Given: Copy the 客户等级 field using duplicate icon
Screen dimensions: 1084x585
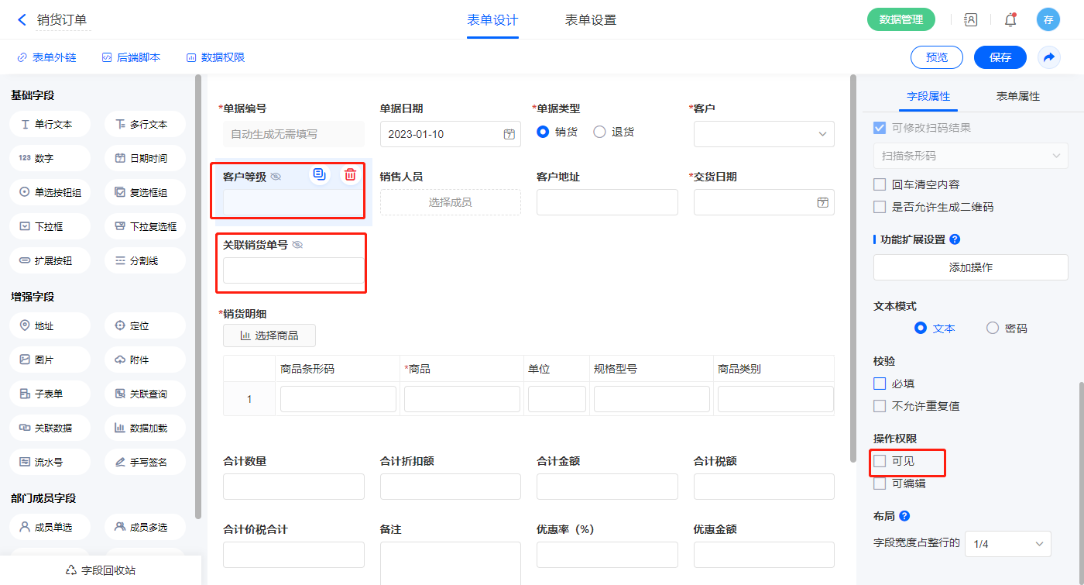Looking at the screenshot, I should 319,174.
